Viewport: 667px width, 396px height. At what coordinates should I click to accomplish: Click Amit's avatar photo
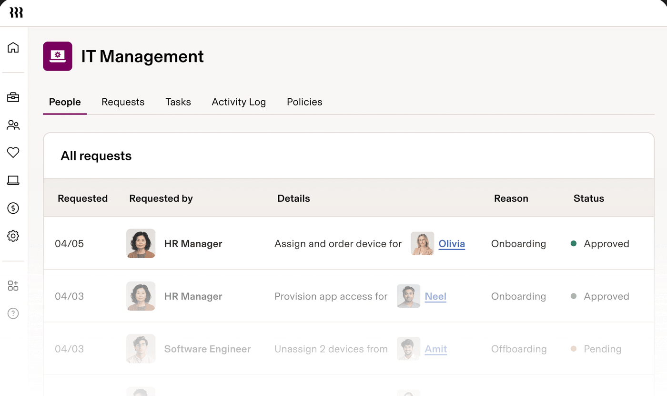409,349
